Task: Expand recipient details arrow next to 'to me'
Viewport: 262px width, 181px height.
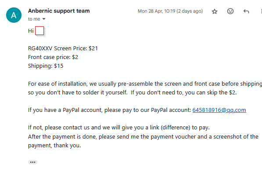Action: point(44,19)
